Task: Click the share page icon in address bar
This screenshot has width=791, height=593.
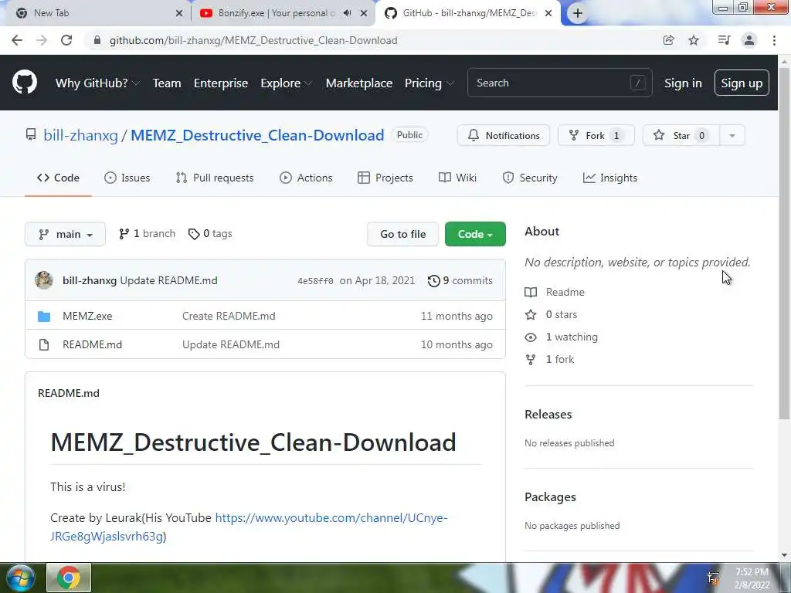Action: [x=668, y=40]
